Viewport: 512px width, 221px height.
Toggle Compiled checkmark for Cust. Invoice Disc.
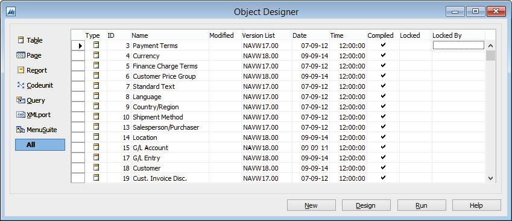[x=383, y=177]
